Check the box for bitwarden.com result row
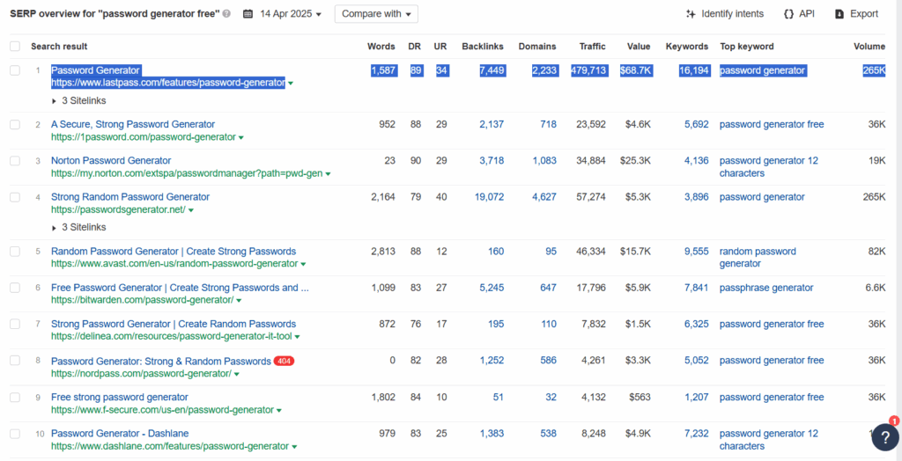 [x=15, y=288]
